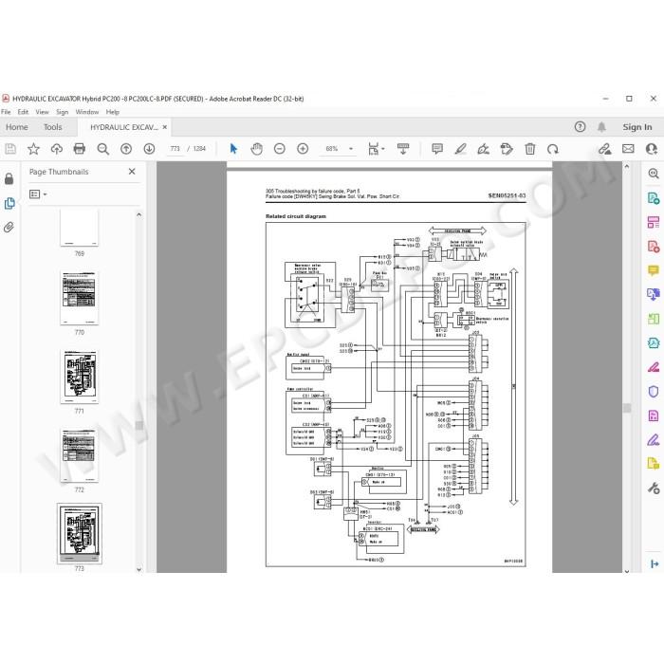Click the Save file icon
The height and width of the screenshot is (664, 664).
pos(10,149)
